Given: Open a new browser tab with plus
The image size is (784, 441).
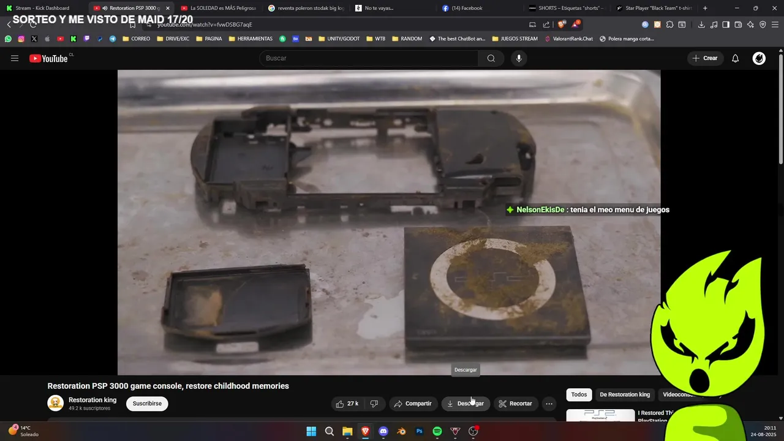Looking at the screenshot, I should click(x=705, y=8).
